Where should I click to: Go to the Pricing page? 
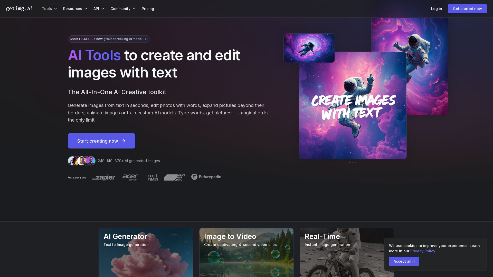148,9
